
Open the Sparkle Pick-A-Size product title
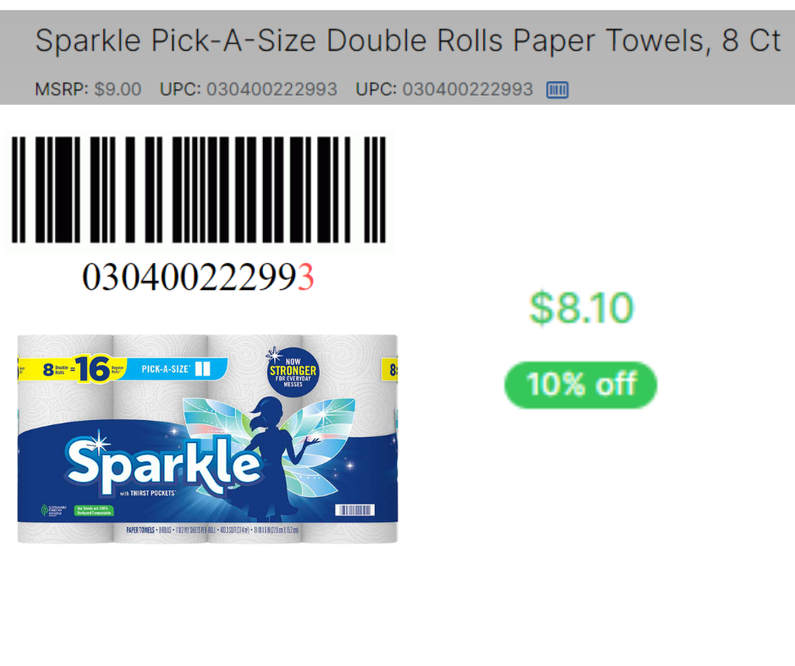click(x=408, y=41)
